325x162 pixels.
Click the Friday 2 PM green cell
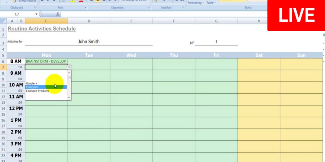coord(216,132)
